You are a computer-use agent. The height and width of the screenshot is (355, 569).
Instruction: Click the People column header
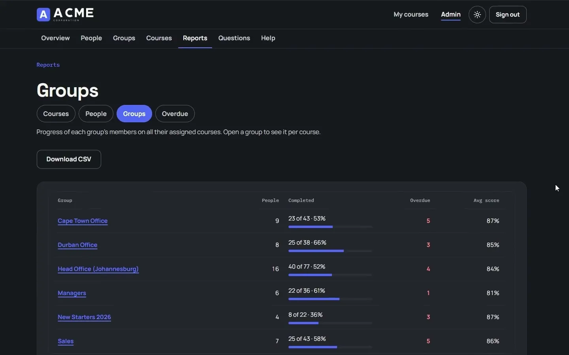[x=270, y=201]
